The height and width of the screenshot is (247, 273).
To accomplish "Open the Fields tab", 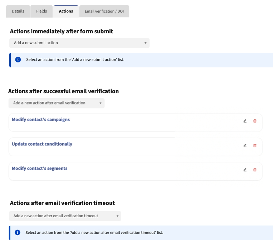I will pos(42,11).
